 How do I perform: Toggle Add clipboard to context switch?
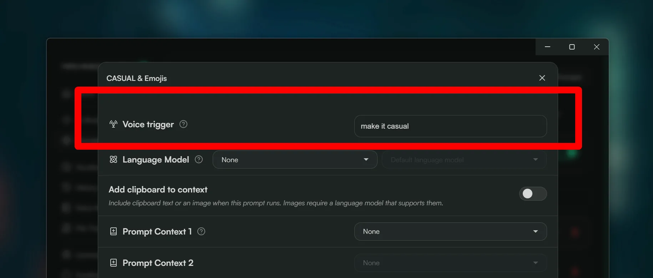[x=533, y=194]
